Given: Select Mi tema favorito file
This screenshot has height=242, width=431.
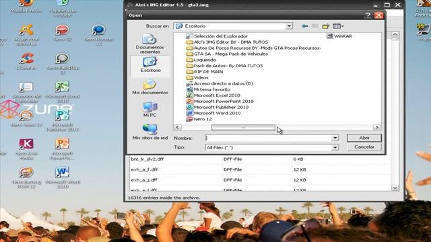Looking at the screenshot, I should coord(208,89).
